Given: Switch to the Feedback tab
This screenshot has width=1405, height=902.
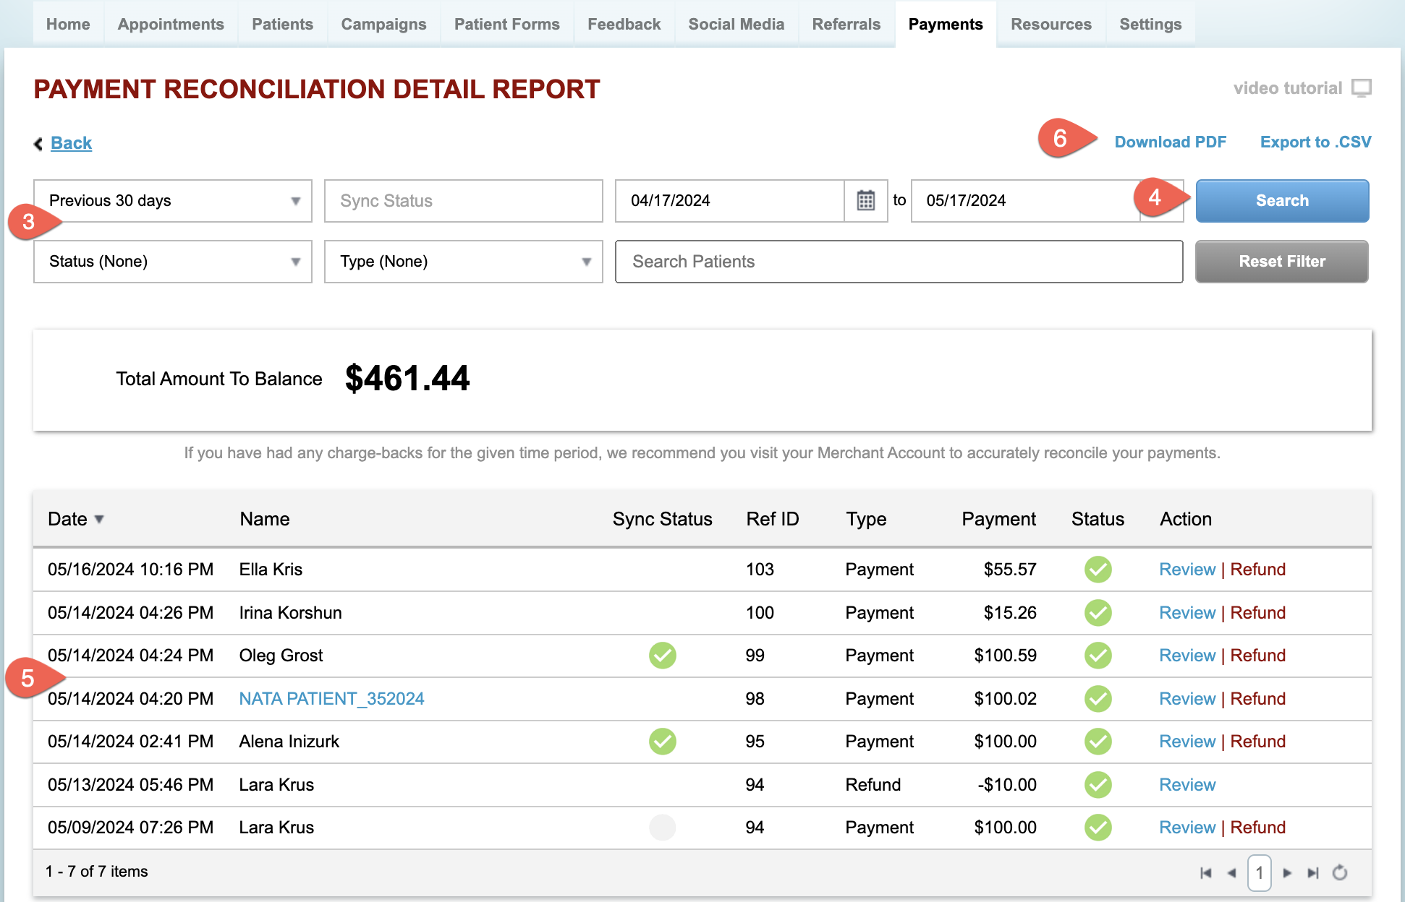Looking at the screenshot, I should tap(624, 25).
